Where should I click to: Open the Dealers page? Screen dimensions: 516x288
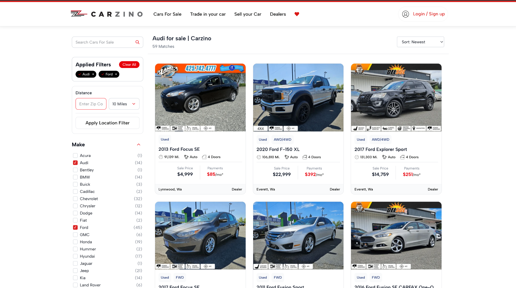278,14
